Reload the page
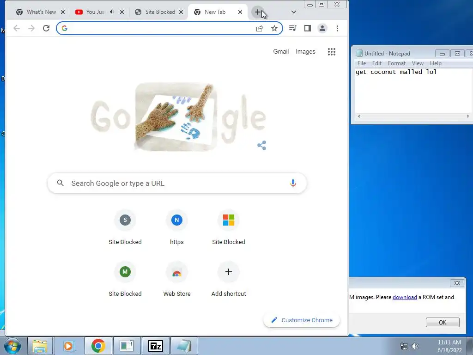Screen dimensions: 473x355 pos(46,28)
